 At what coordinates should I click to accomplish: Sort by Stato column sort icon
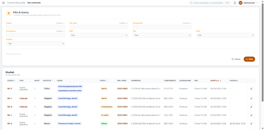pyautogui.click(x=107, y=81)
